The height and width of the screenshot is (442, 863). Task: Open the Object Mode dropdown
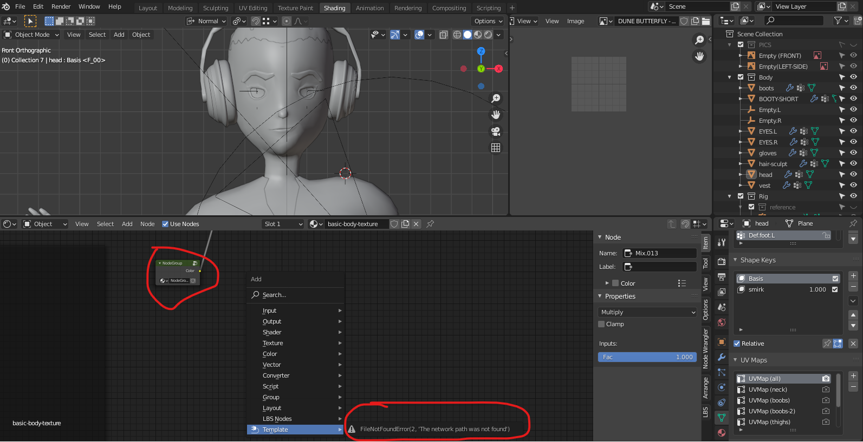(x=31, y=35)
